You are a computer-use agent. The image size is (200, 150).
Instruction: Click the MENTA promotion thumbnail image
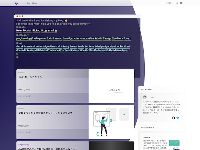pyautogui.click(x=174, y=145)
